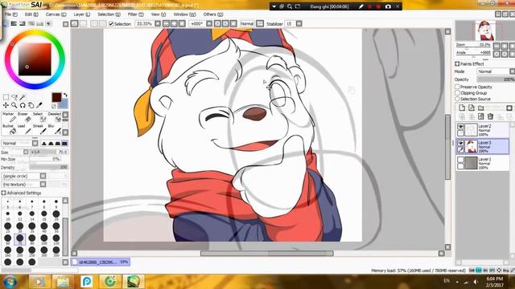Select the Bucket fill tool
The height and width of the screenshot is (289, 515).
(x=9, y=130)
